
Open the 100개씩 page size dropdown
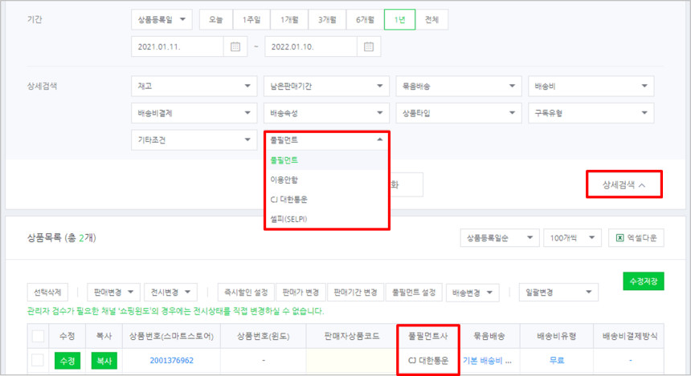pos(572,238)
